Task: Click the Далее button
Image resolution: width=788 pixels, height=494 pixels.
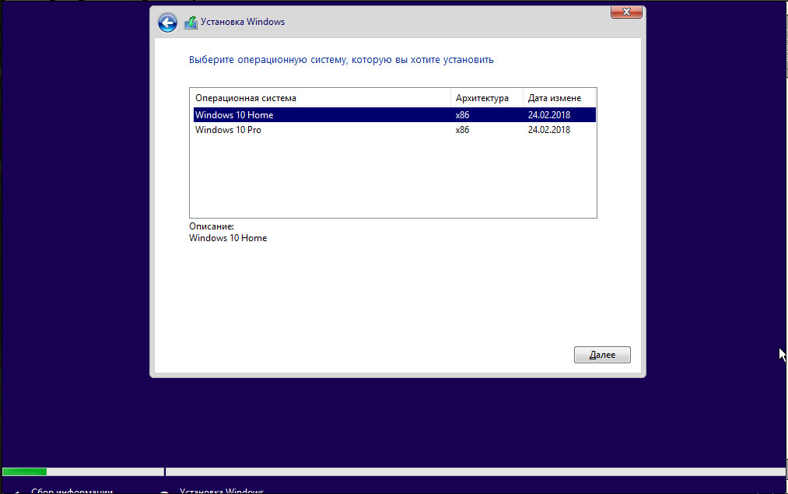Action: click(602, 355)
